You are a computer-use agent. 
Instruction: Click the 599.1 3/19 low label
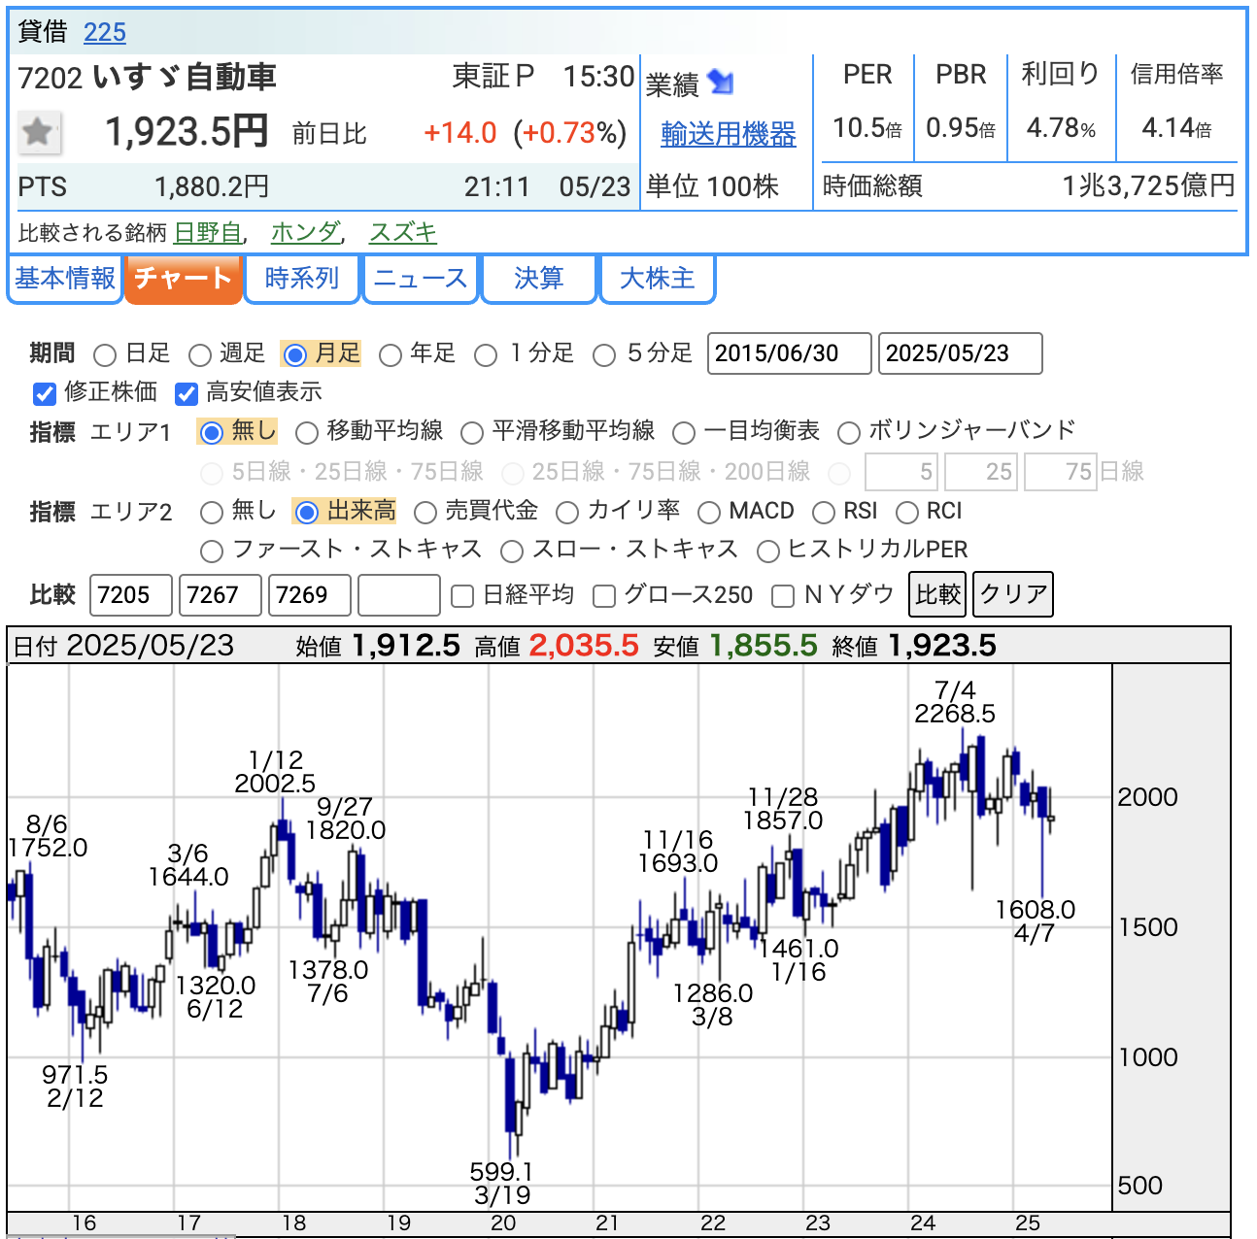(501, 1184)
